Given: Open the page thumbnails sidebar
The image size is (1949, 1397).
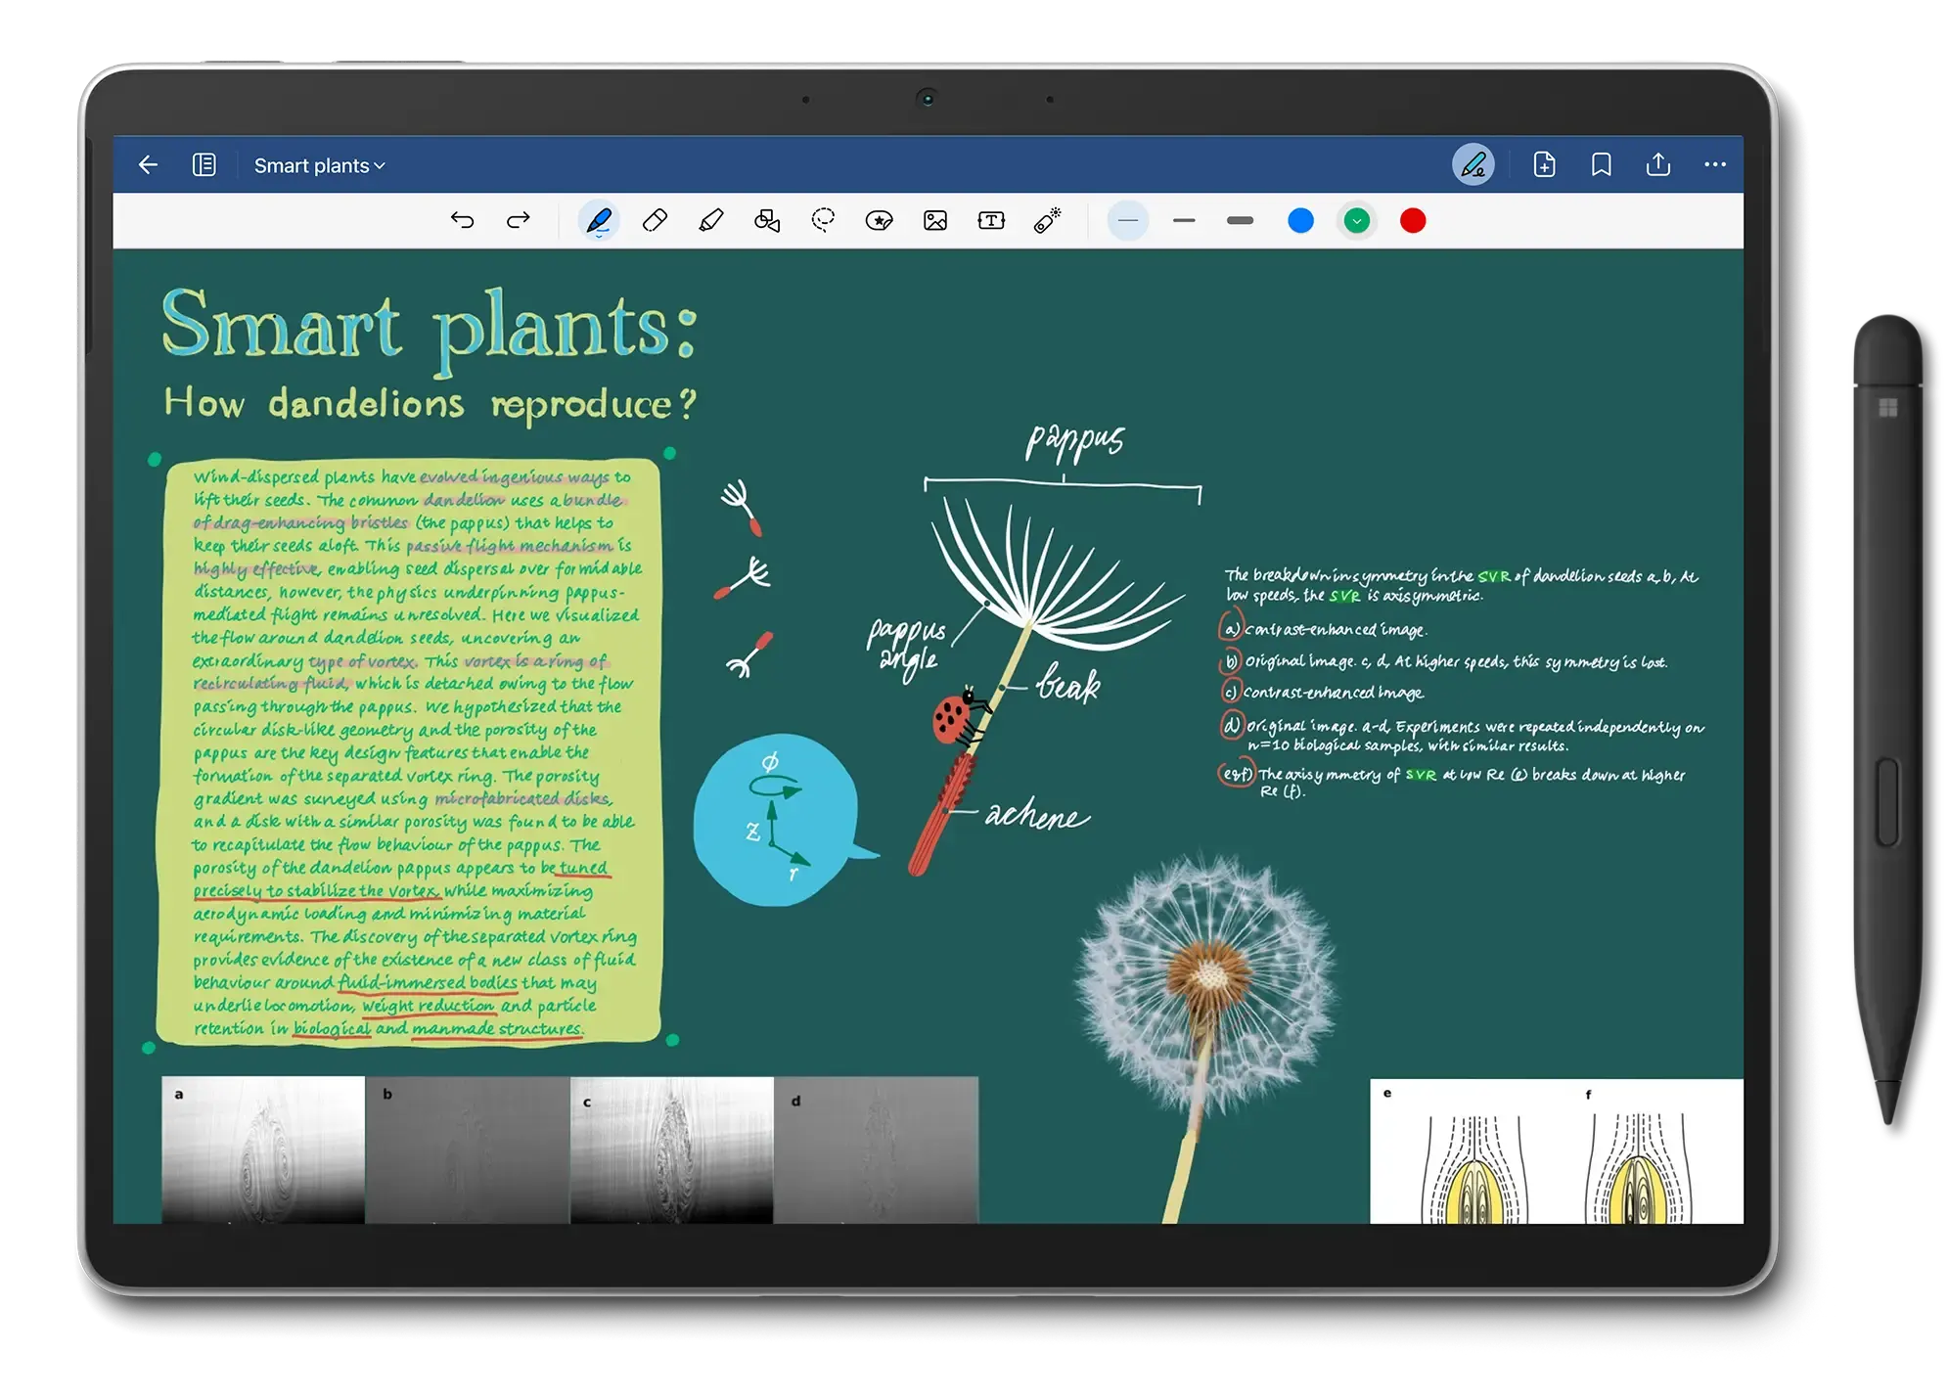Looking at the screenshot, I should point(205,164).
